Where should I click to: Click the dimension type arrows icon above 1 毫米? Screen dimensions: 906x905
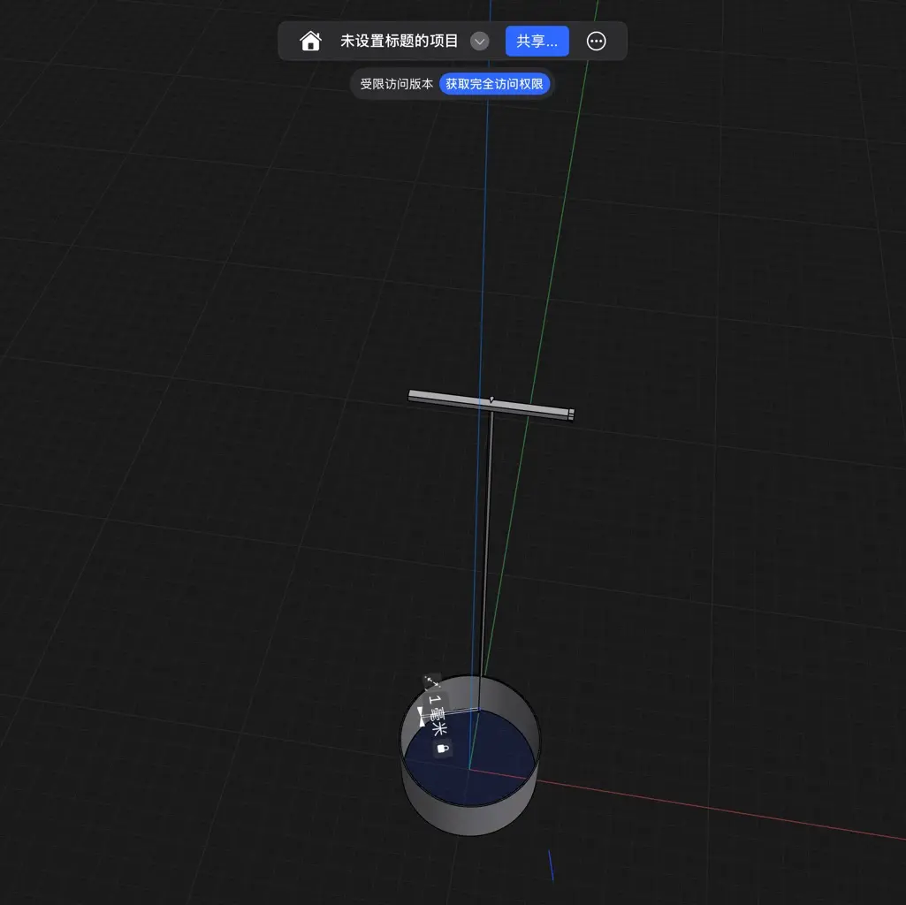coord(431,682)
